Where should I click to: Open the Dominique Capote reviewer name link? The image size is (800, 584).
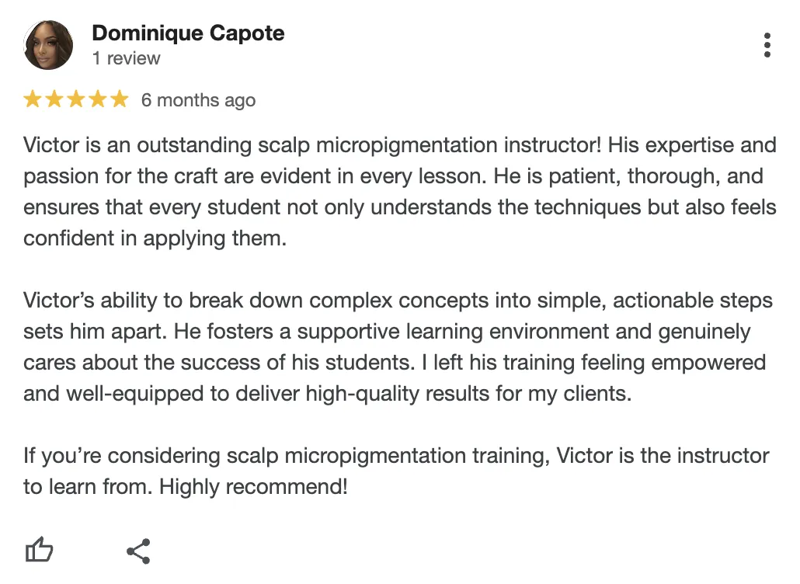point(188,33)
